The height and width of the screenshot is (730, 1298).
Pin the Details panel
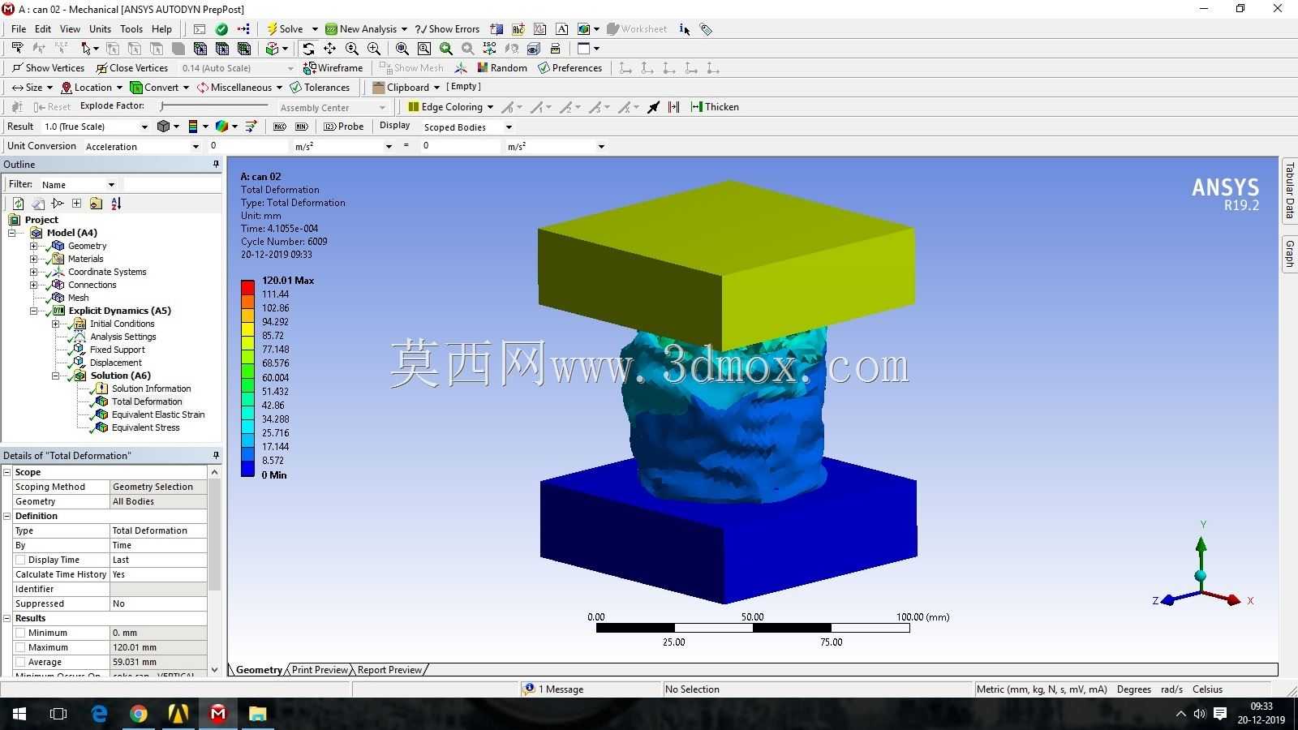click(x=216, y=455)
